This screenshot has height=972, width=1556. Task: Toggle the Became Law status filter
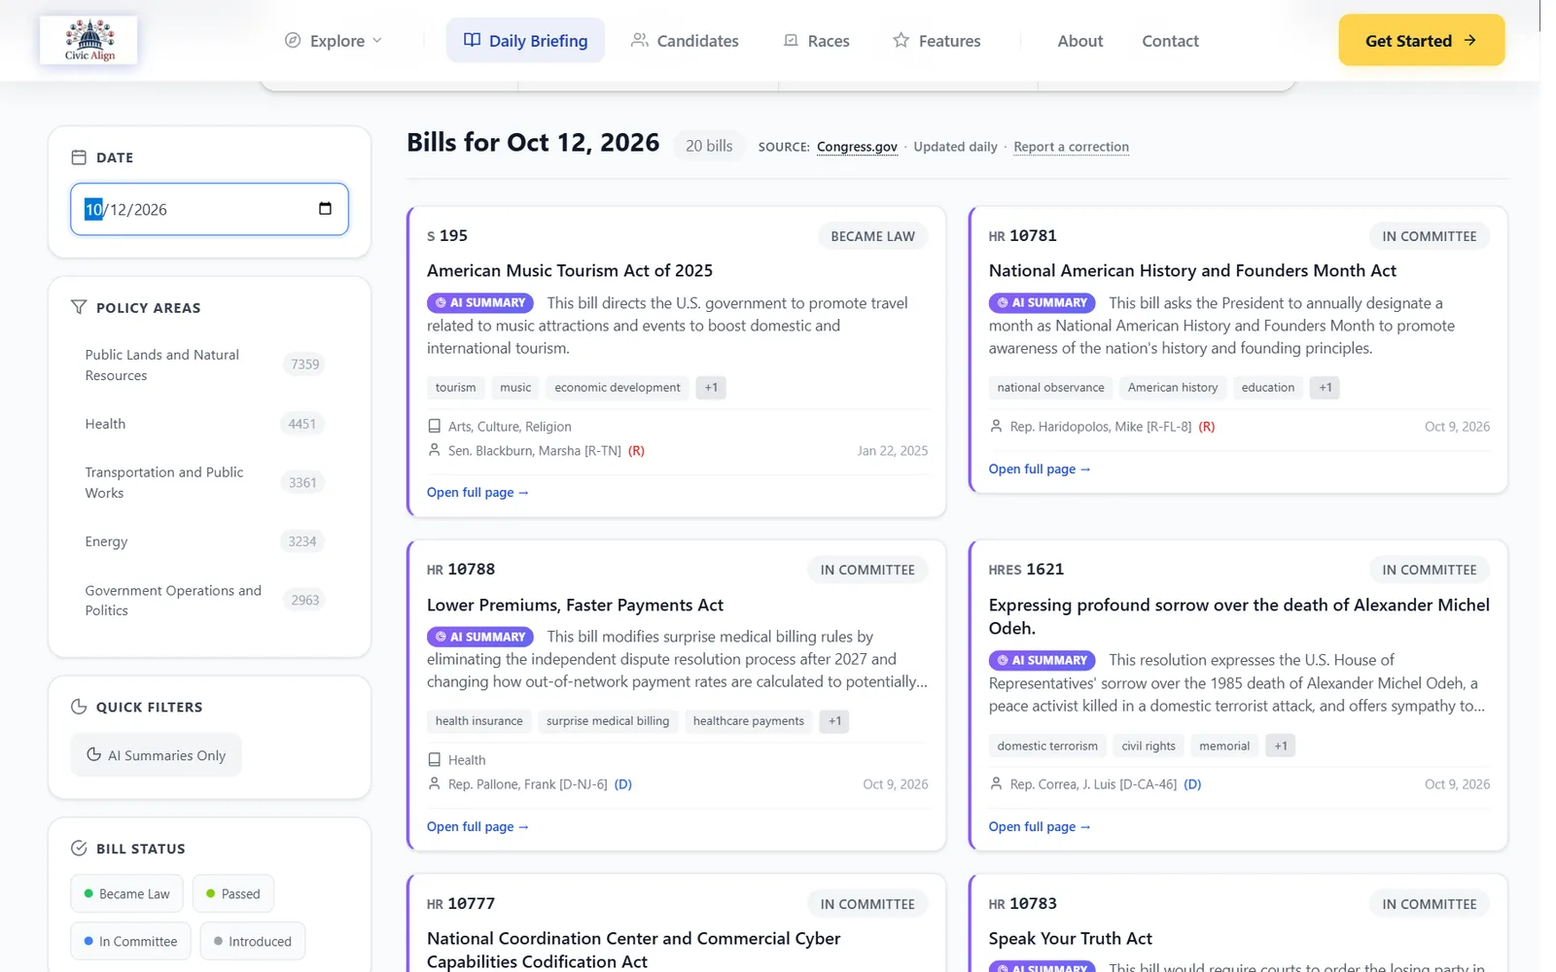[126, 893]
